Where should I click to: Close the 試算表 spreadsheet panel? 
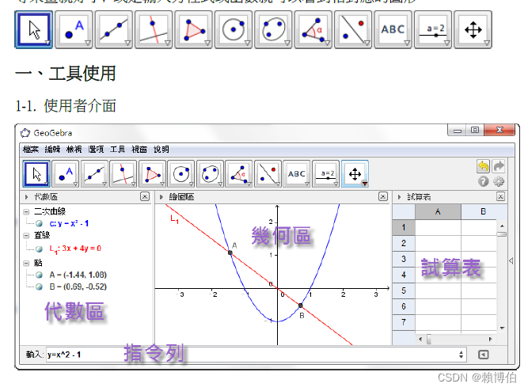(501, 196)
